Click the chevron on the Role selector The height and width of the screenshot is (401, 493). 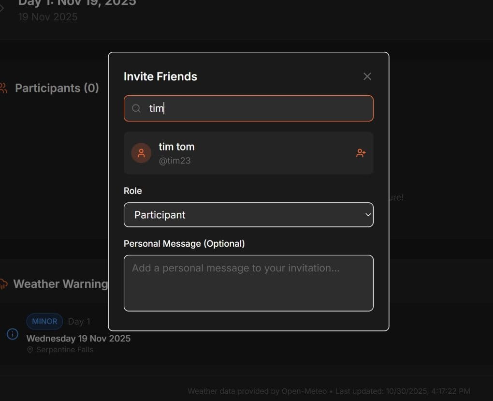click(368, 215)
